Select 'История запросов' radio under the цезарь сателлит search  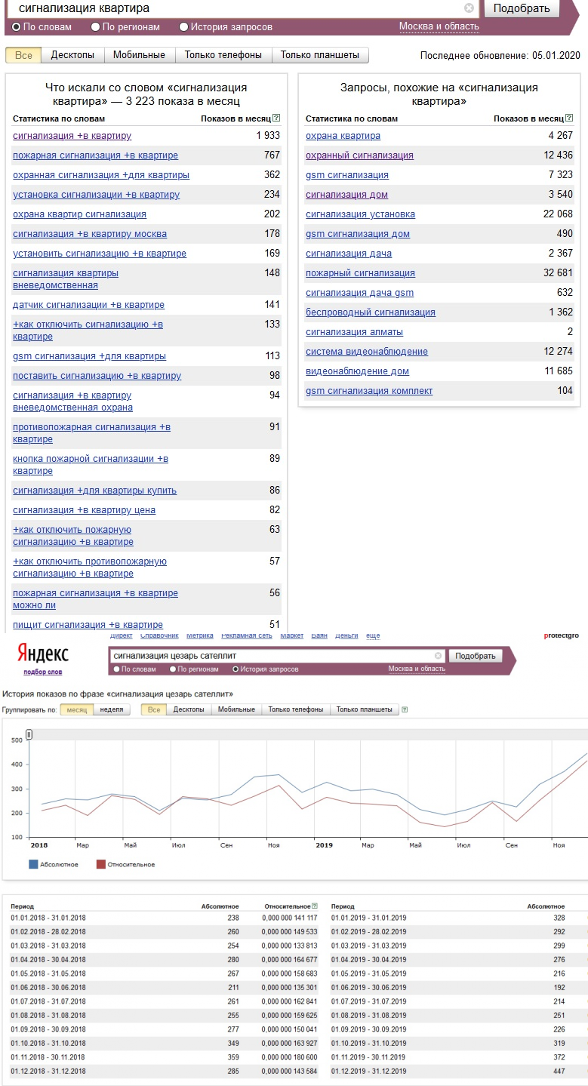click(x=236, y=669)
